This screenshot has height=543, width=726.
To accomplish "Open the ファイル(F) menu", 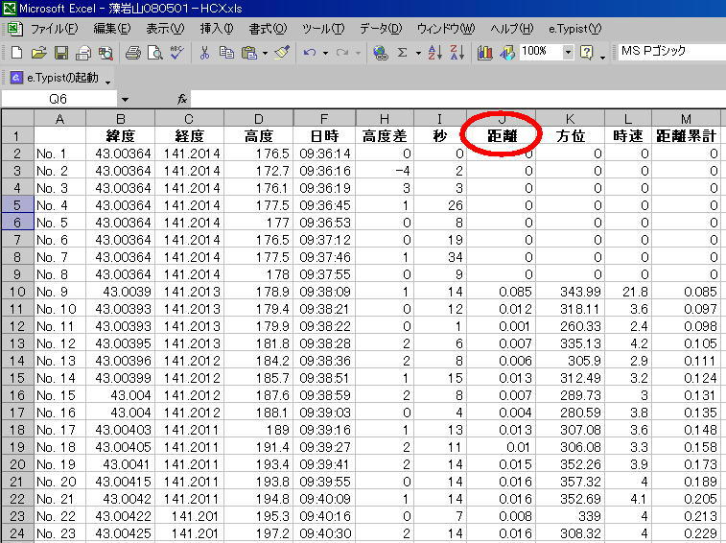I will coord(52,29).
